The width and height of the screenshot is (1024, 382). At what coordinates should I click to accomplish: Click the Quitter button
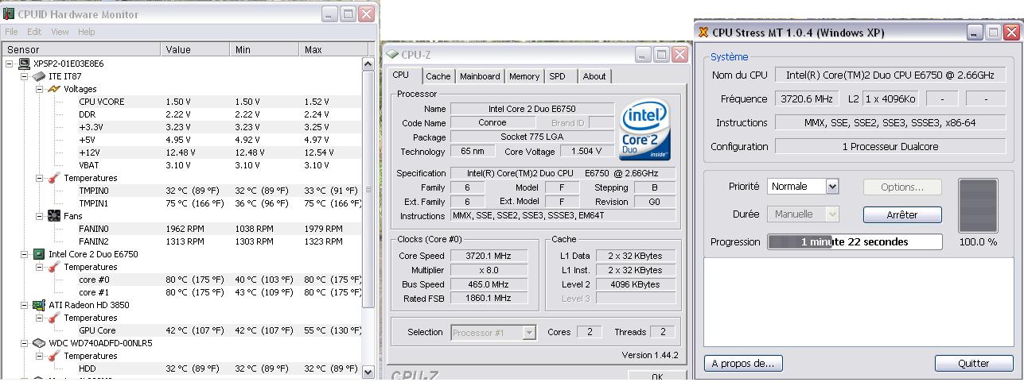[x=973, y=363]
